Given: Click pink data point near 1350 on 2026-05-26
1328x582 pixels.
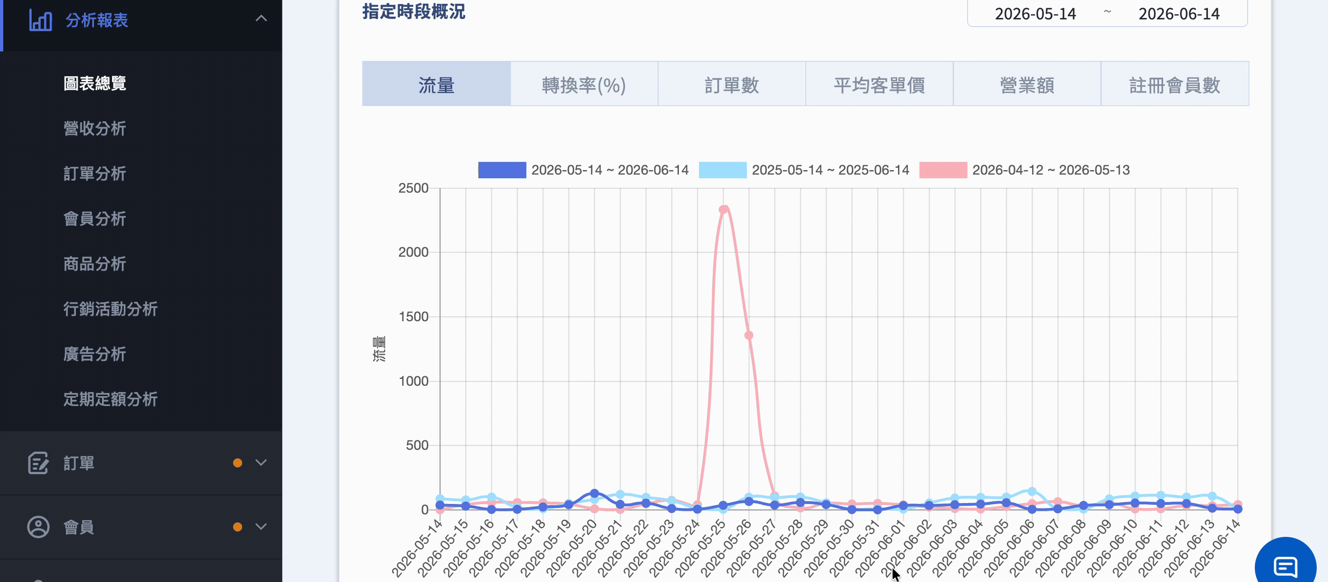Looking at the screenshot, I should coord(748,335).
